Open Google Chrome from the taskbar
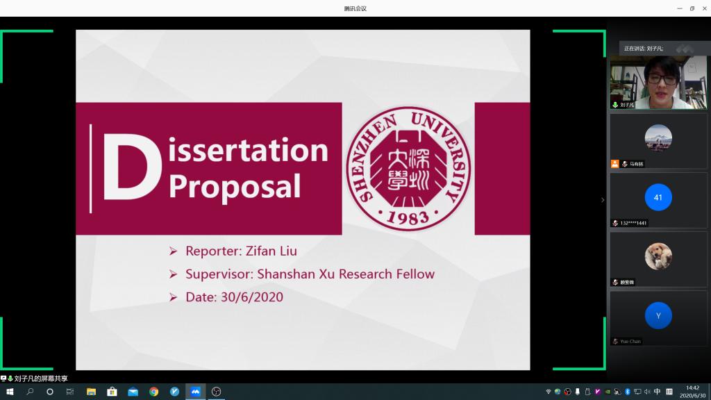Image resolution: width=711 pixels, height=400 pixels. tap(153, 392)
